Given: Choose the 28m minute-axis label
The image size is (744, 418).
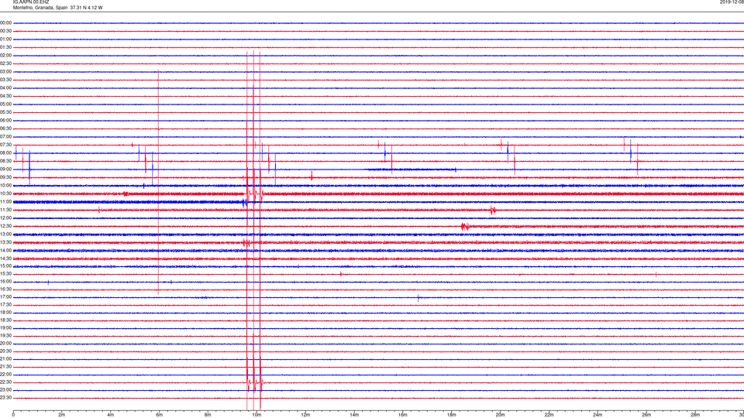Looking at the screenshot, I should 695,415.
